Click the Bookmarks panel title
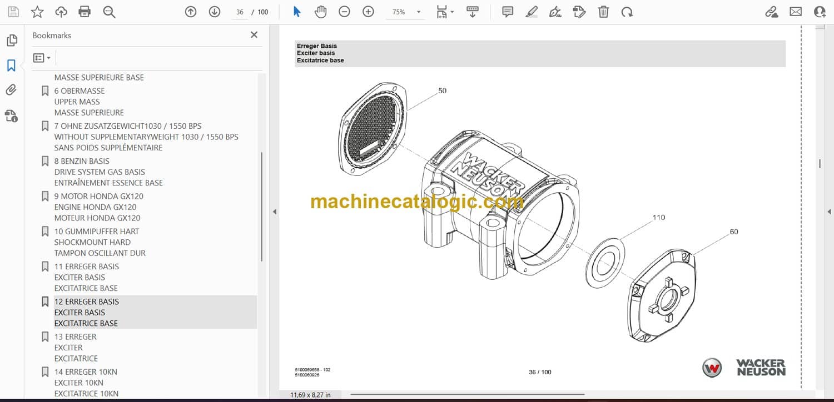 coord(52,35)
